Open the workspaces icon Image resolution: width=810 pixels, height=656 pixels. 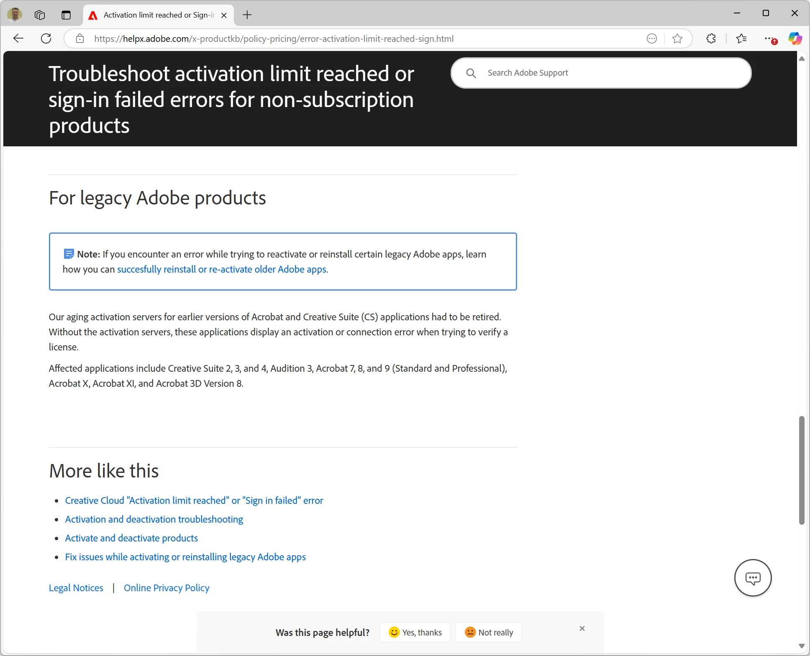click(40, 15)
